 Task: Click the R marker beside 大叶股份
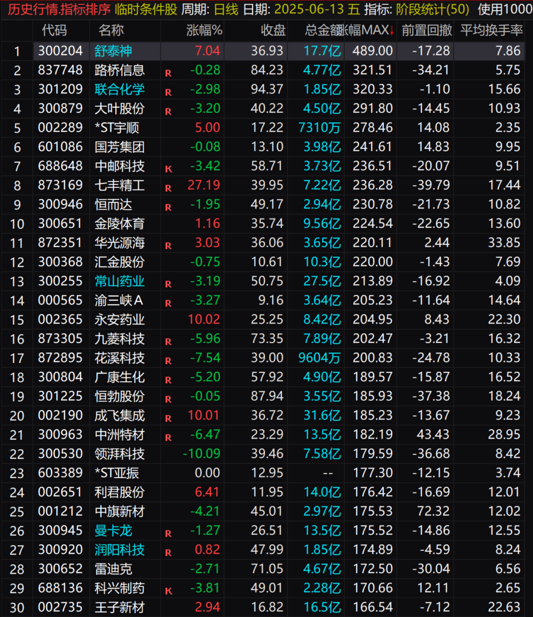click(x=168, y=112)
